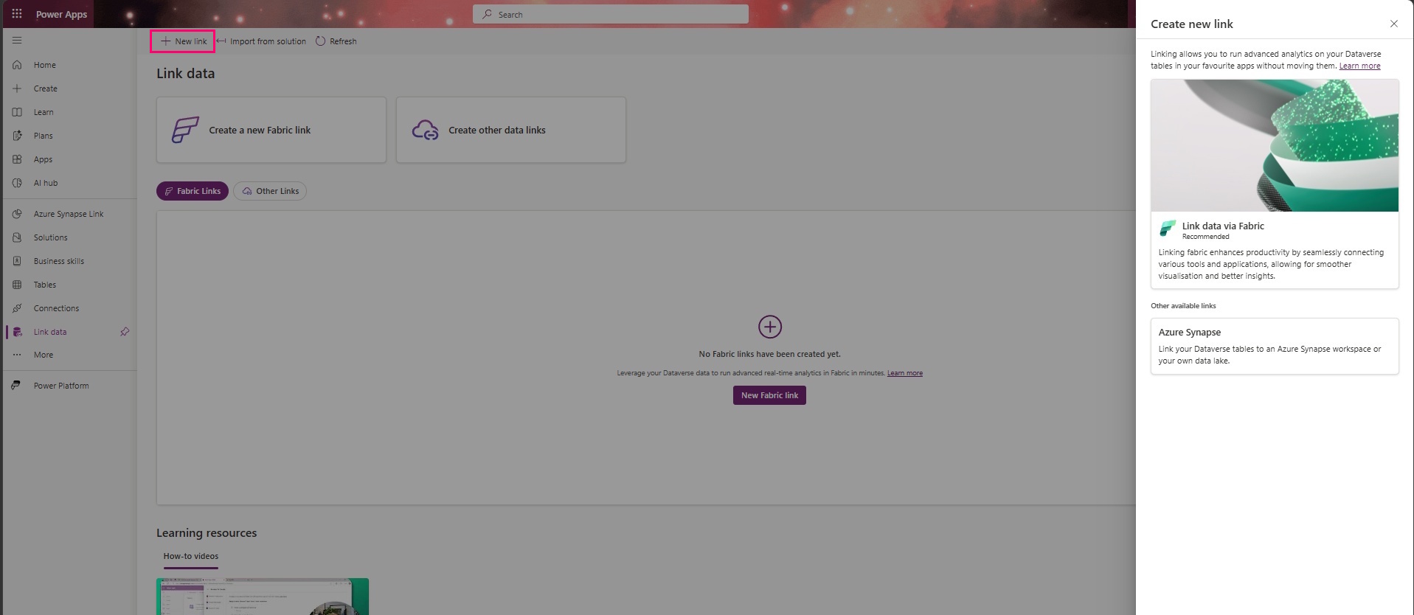
Task: Click the Tables grid icon
Action: click(x=17, y=285)
